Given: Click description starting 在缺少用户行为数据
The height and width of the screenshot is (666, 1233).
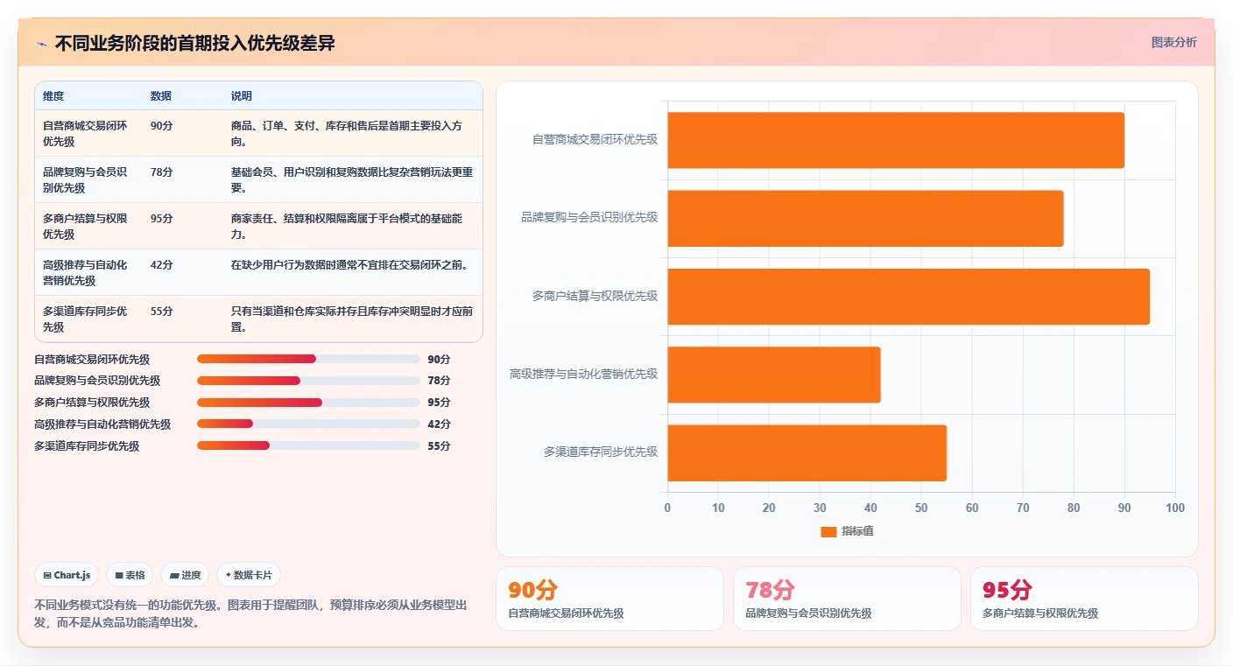Looking at the screenshot, I should pos(349,265).
